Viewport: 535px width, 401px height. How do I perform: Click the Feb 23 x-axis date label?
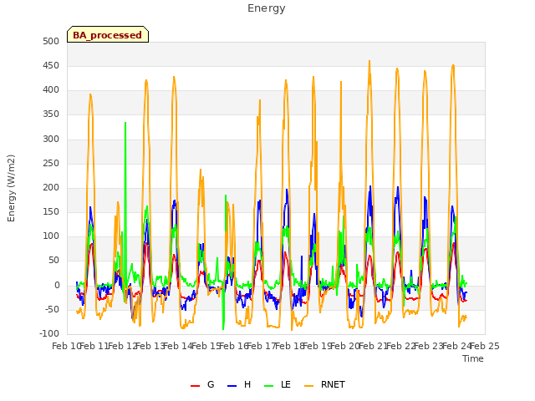click(429, 347)
